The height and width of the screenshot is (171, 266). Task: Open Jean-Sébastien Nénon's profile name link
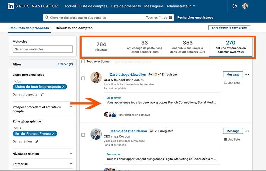[x=128, y=131]
